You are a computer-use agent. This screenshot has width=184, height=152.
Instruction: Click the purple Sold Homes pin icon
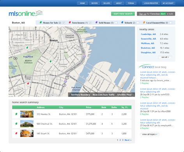[x=96, y=23]
